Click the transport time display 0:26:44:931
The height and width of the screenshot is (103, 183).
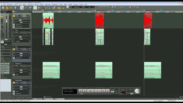pyautogui.click(x=70, y=91)
